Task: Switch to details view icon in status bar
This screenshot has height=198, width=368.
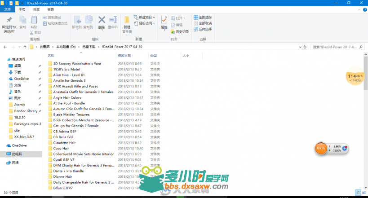Action: [358, 193]
